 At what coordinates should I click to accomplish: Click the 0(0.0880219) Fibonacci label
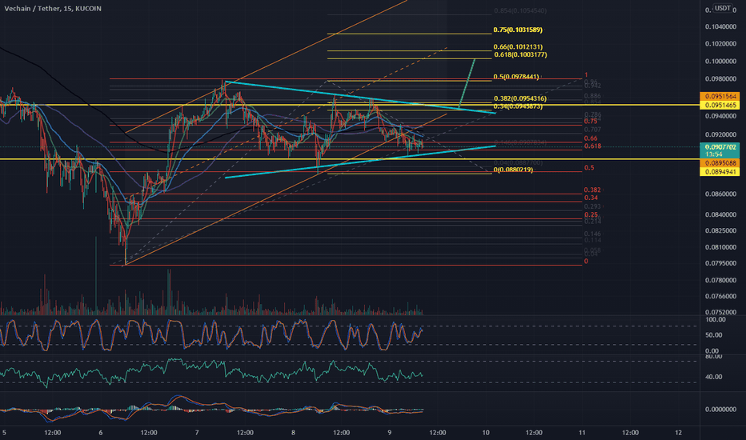click(513, 170)
